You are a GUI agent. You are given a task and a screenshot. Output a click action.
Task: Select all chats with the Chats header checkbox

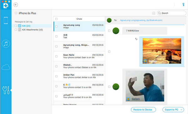click(56, 19)
